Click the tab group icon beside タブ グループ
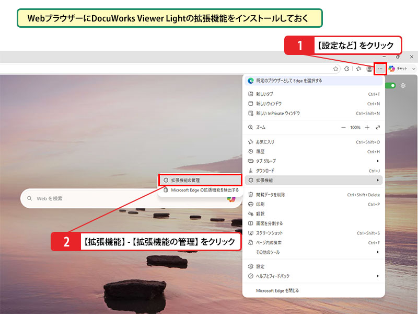 [251, 161]
